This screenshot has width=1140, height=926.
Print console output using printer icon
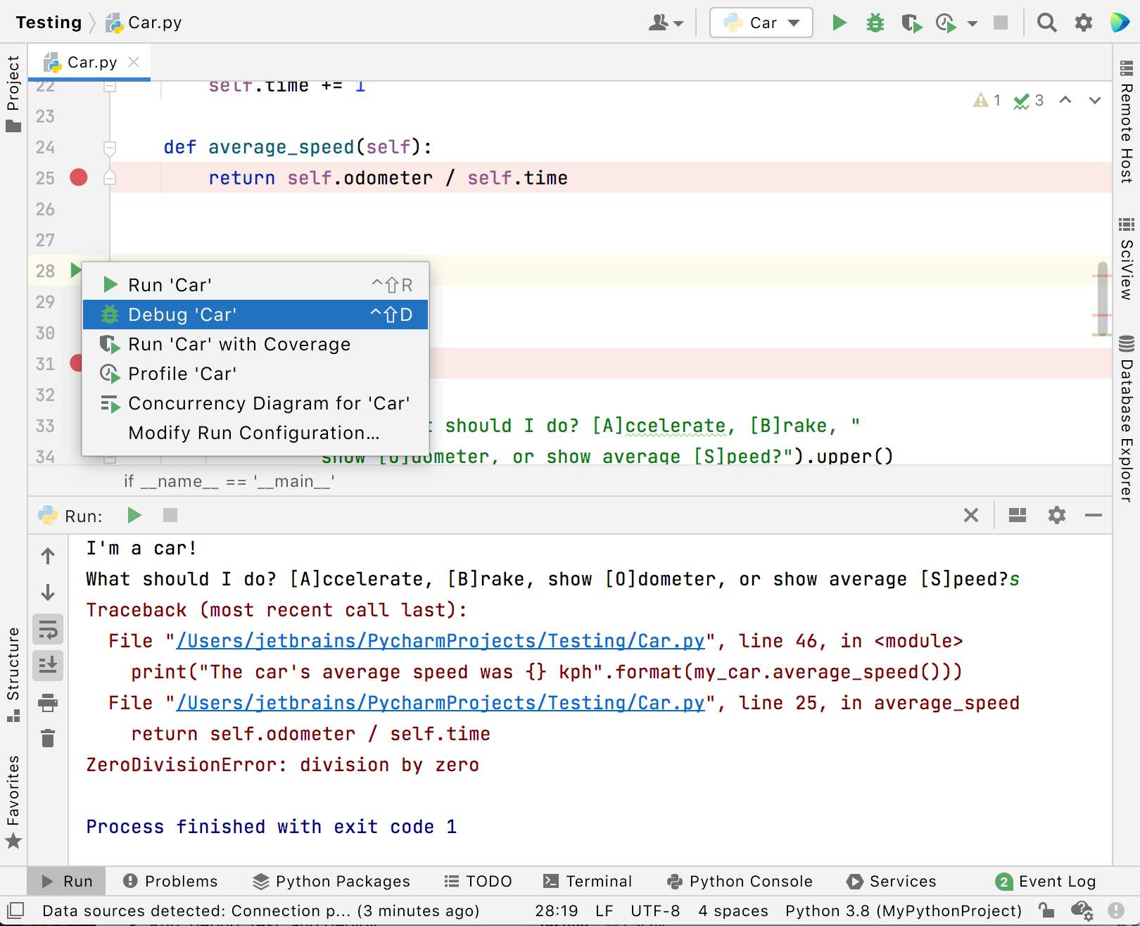(x=48, y=704)
